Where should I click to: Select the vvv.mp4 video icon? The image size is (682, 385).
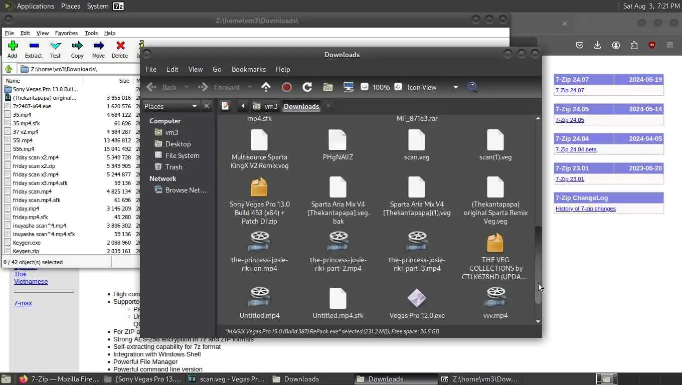coord(495,297)
